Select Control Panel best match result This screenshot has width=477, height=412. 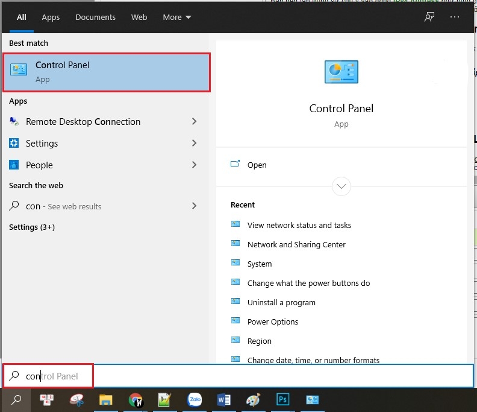tap(107, 72)
